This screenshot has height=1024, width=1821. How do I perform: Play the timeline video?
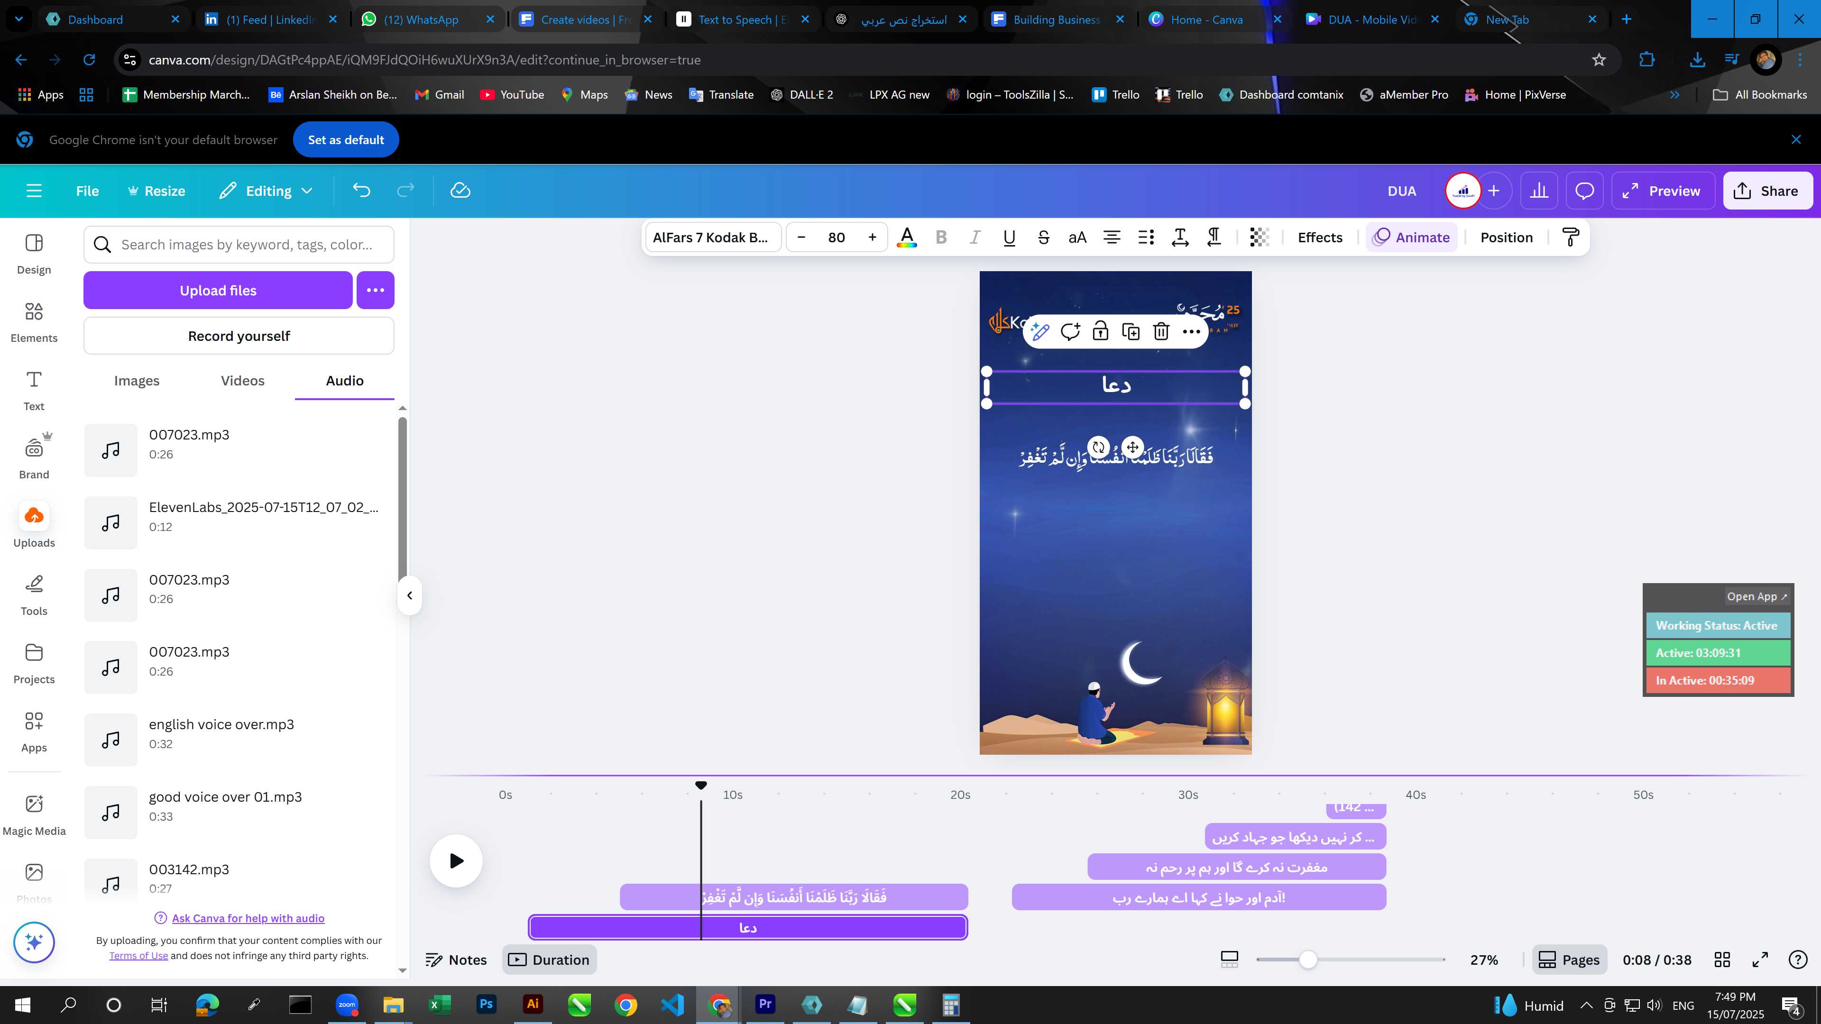[457, 861]
